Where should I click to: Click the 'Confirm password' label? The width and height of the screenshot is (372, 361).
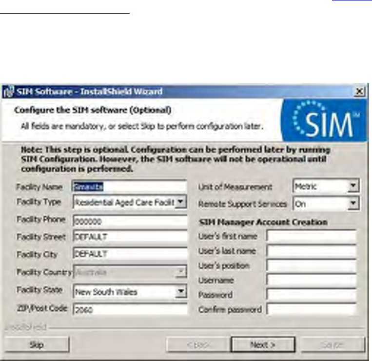230,310
